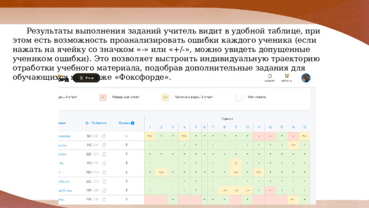
Task: Select task column header 1
Action: click(150, 127)
